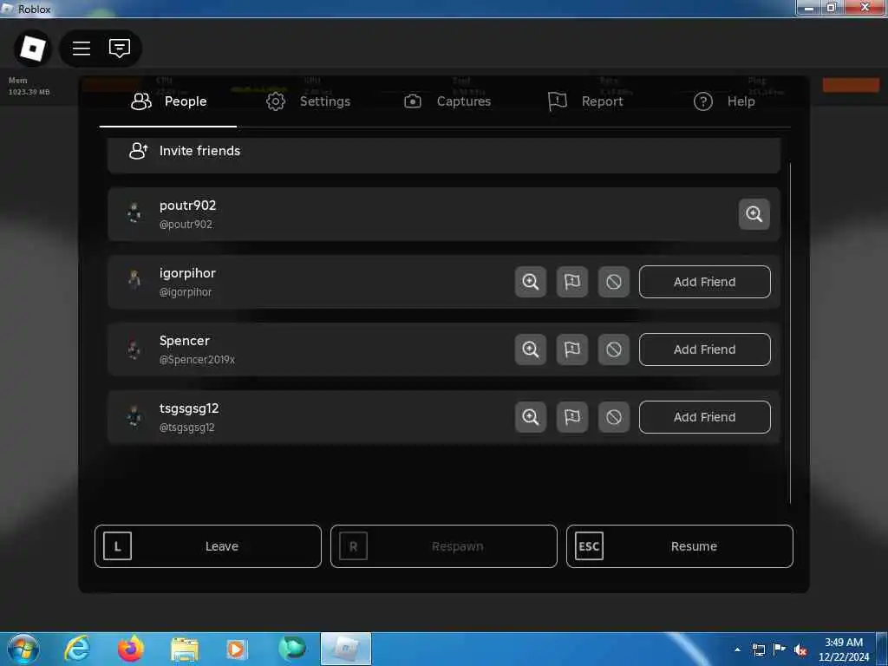Resume the game
The height and width of the screenshot is (666, 888).
tap(680, 546)
